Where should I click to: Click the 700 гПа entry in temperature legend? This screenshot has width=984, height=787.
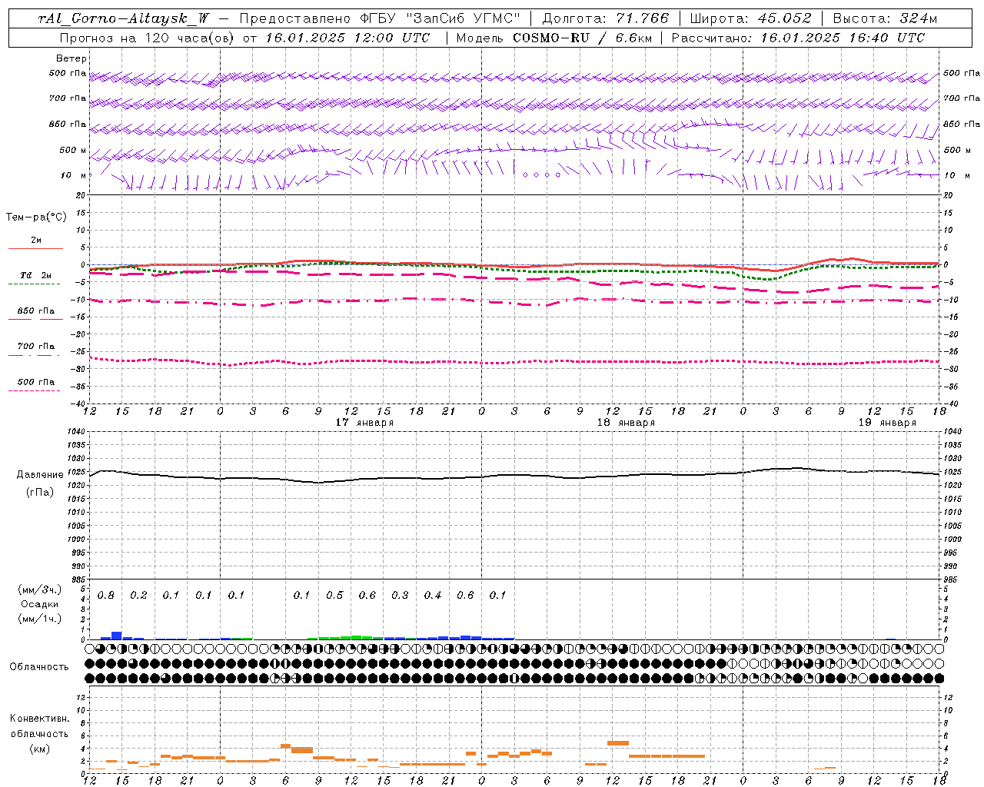click(36, 346)
